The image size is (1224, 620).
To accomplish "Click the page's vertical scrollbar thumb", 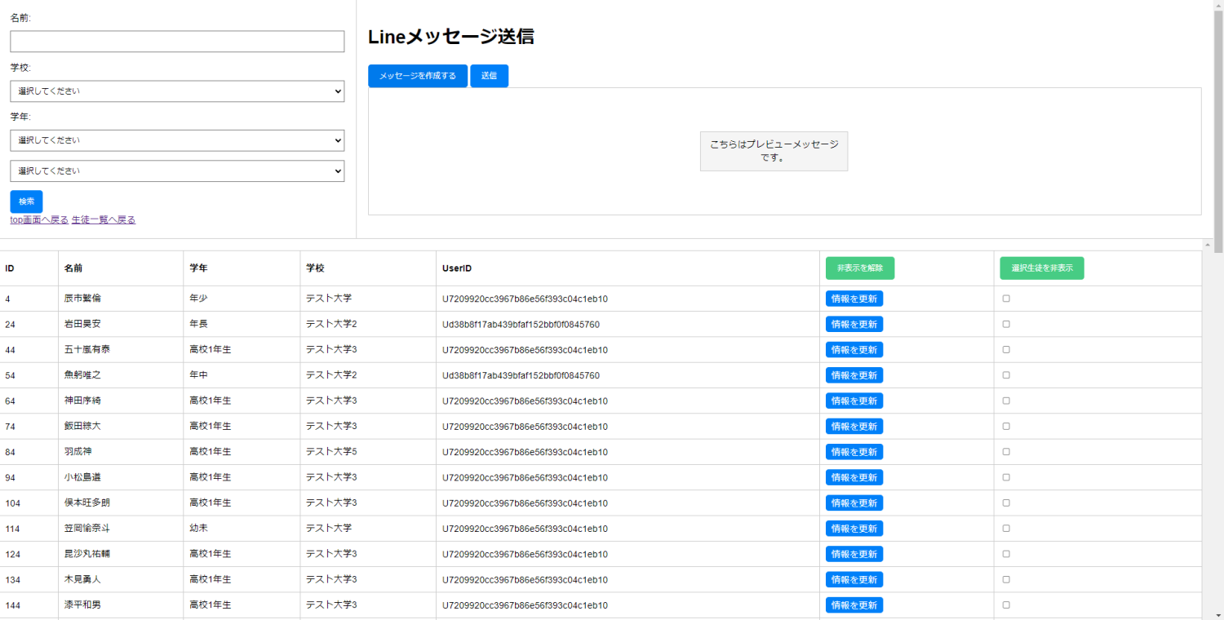I will tap(1218, 131).
